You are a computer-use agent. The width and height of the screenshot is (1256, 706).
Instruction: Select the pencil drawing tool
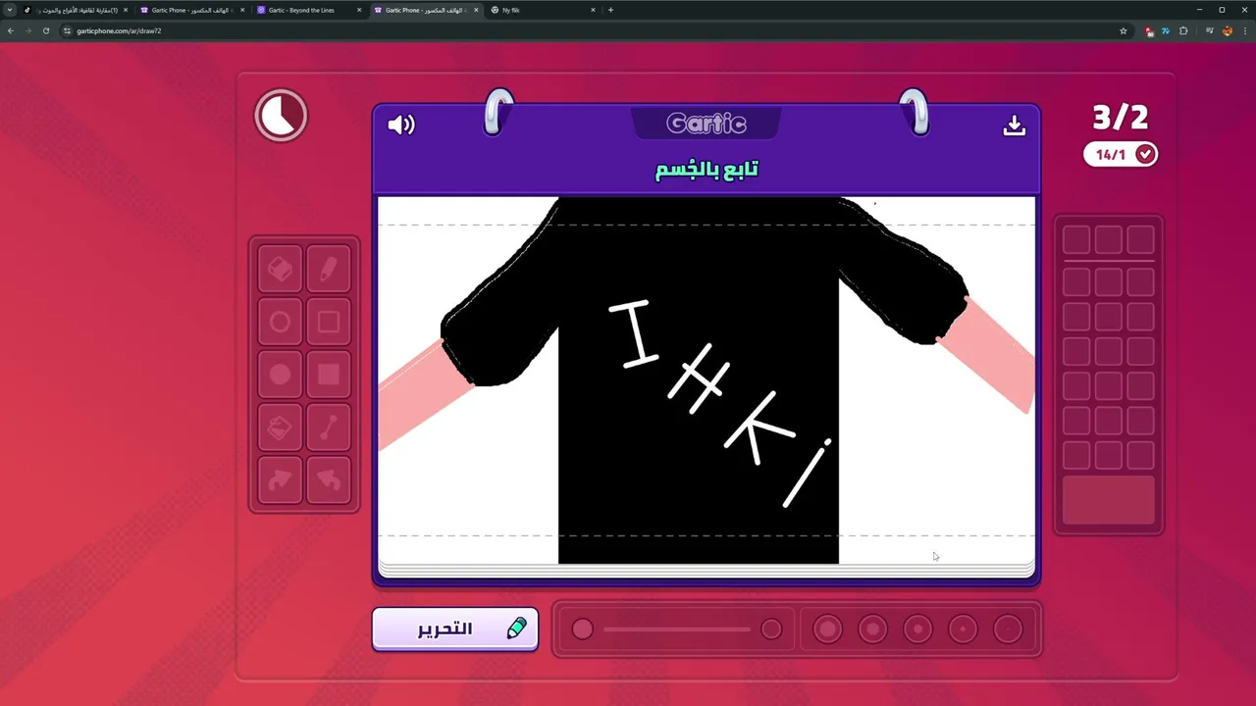(x=329, y=270)
